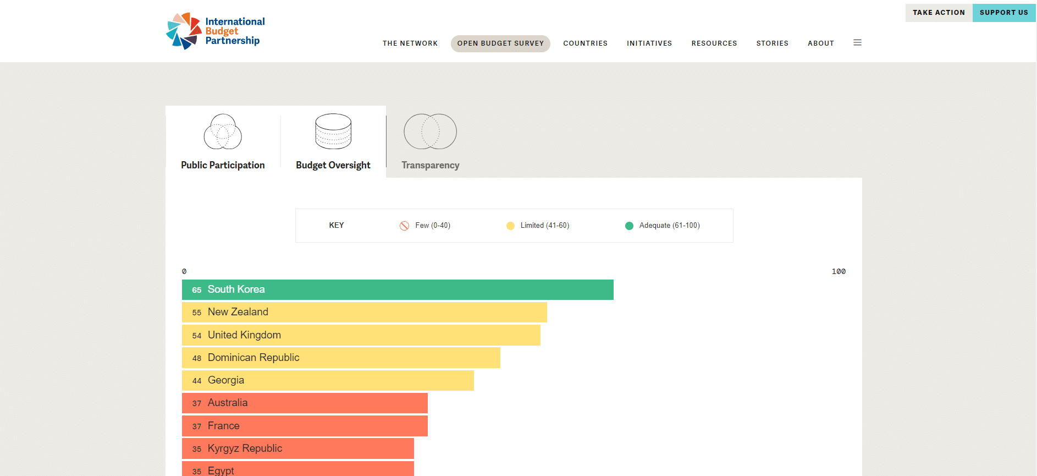Select the South Korea bar
This screenshot has height=476, width=1037.
[398, 290]
